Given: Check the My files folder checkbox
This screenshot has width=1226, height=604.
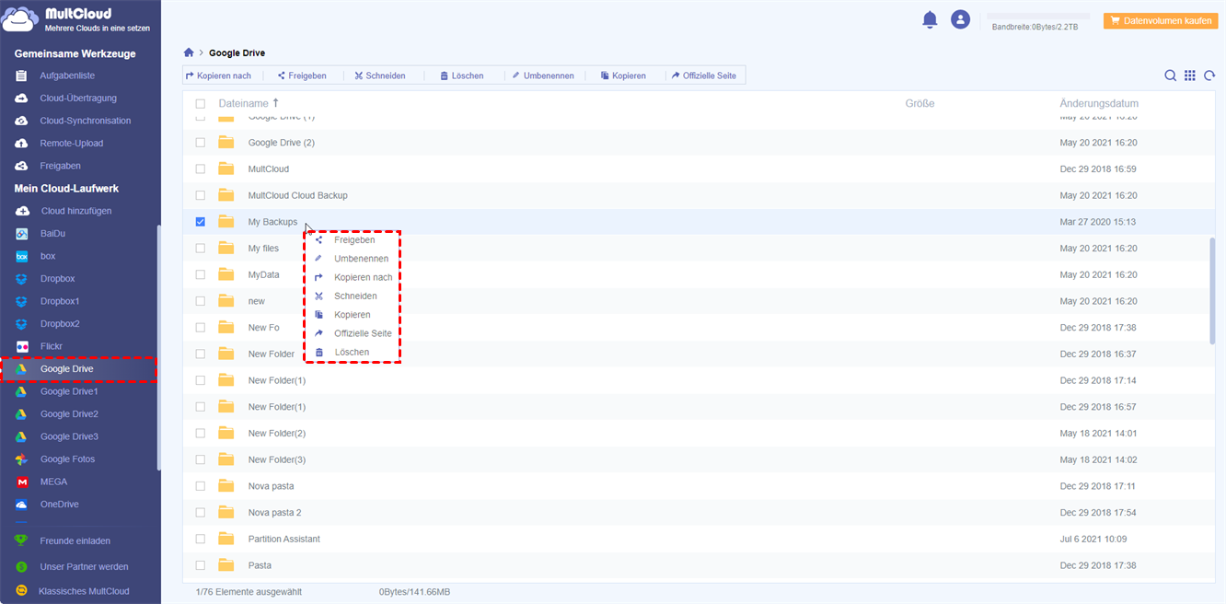Looking at the screenshot, I should (x=201, y=249).
